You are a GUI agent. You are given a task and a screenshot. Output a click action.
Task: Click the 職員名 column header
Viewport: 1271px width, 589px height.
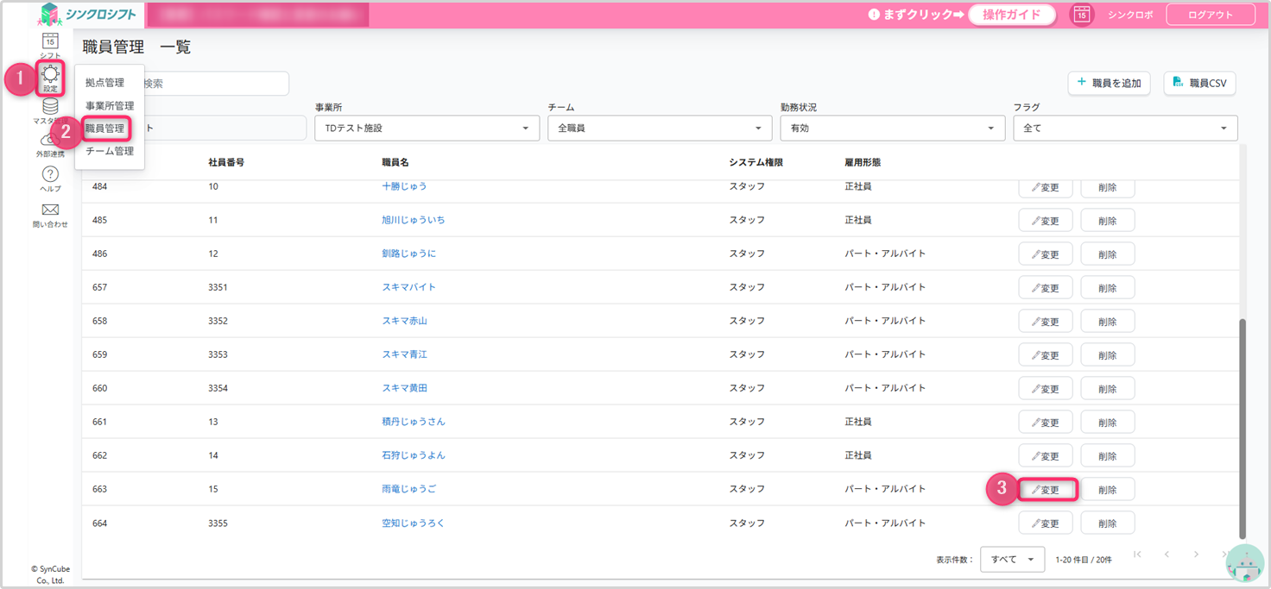pyautogui.click(x=395, y=162)
